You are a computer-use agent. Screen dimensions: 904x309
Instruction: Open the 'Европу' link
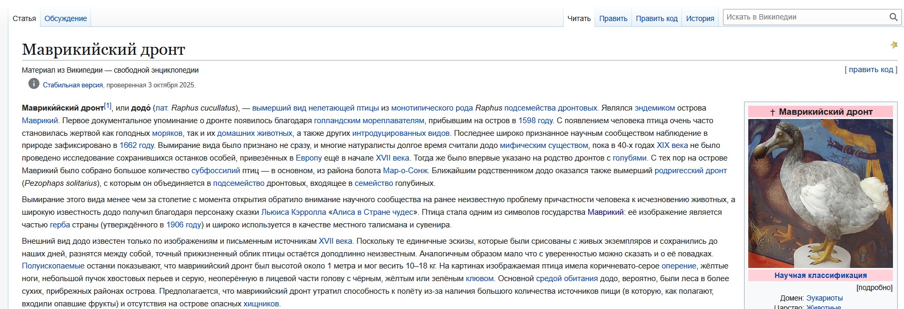[309, 158]
